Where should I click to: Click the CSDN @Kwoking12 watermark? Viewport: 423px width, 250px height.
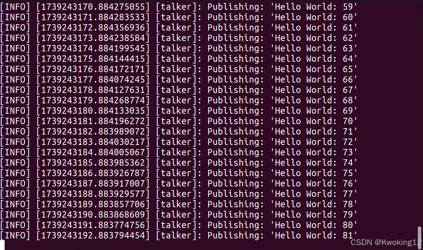(x=386, y=242)
